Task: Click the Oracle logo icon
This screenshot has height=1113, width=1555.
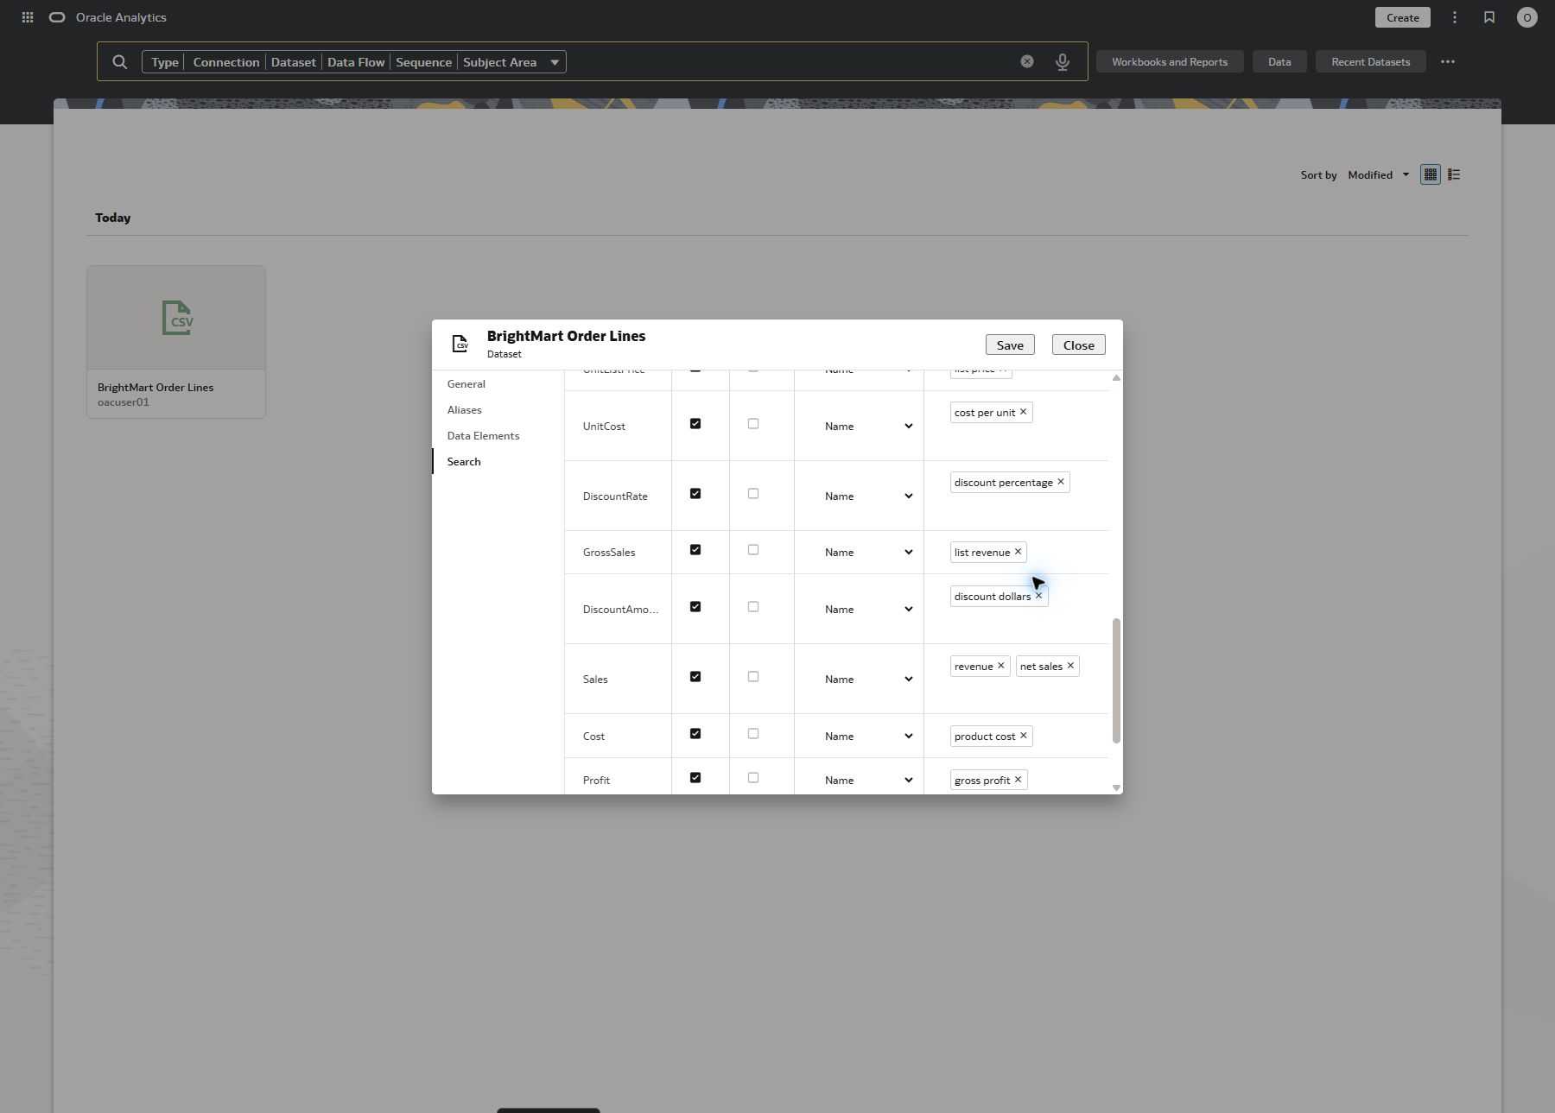Action: (x=57, y=17)
